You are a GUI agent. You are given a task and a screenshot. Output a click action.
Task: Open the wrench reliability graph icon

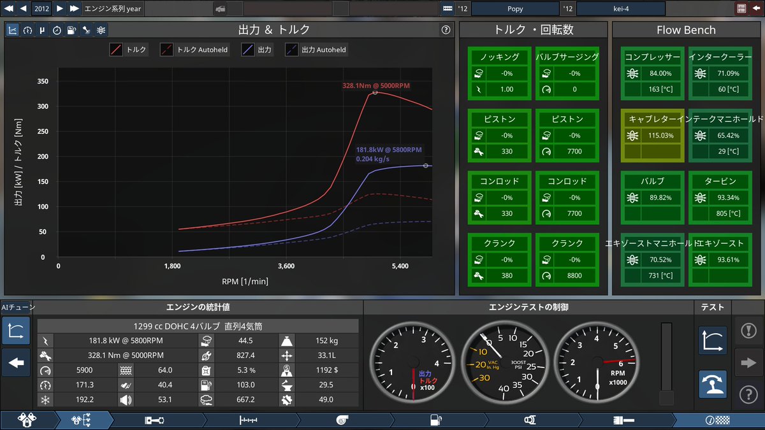(x=86, y=30)
